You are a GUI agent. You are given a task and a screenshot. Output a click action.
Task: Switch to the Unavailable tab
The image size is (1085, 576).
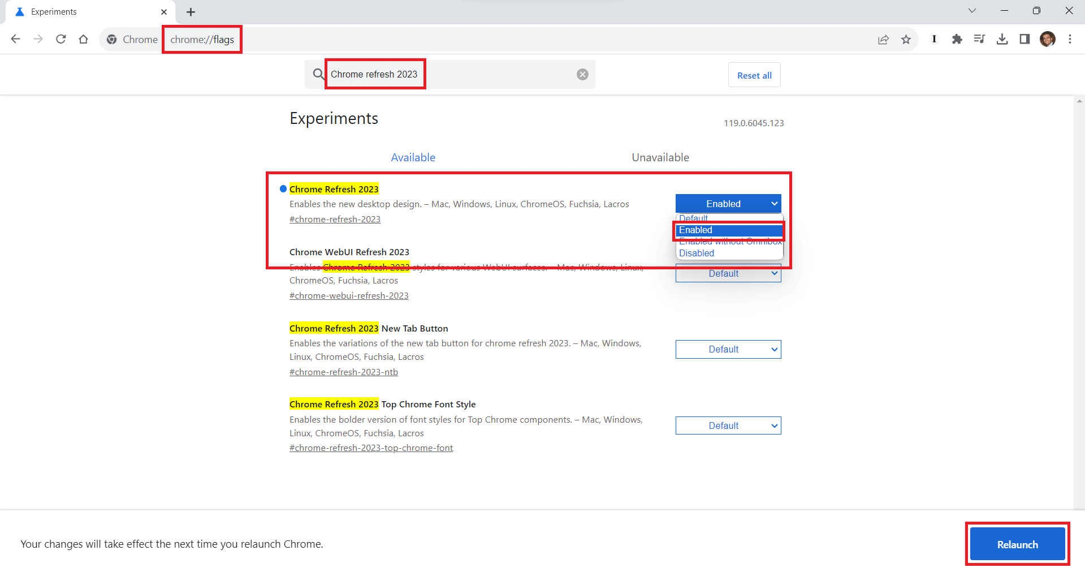coord(660,157)
